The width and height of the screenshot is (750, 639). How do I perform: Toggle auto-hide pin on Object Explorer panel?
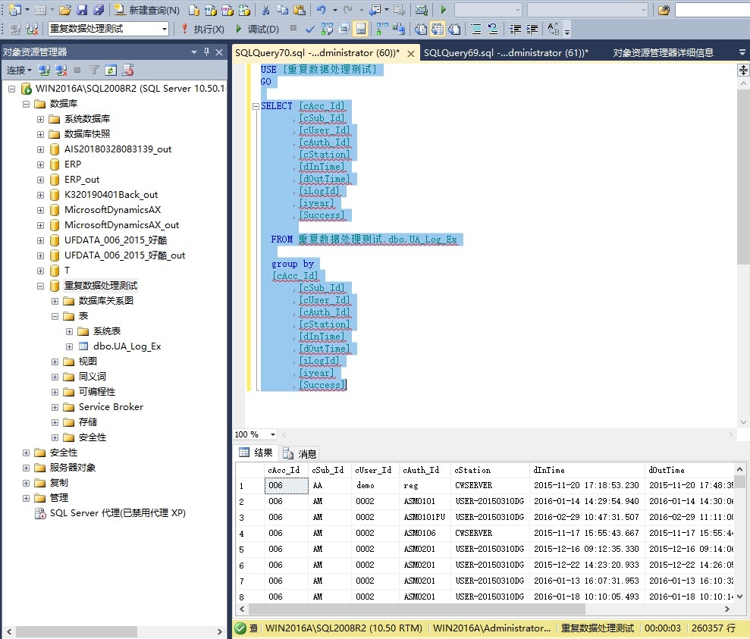[206, 52]
